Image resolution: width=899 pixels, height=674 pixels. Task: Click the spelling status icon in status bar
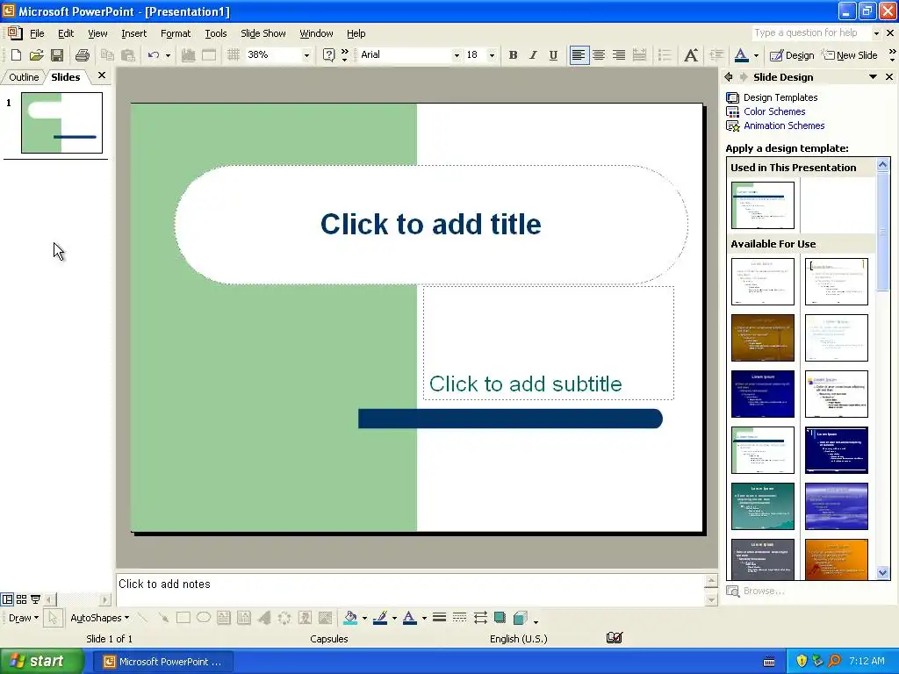tap(614, 638)
